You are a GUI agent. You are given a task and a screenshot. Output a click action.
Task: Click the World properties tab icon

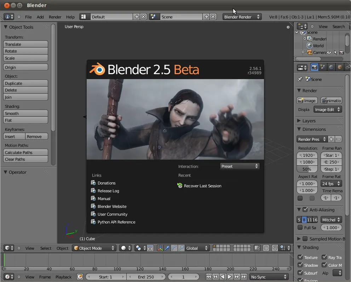[331, 67]
